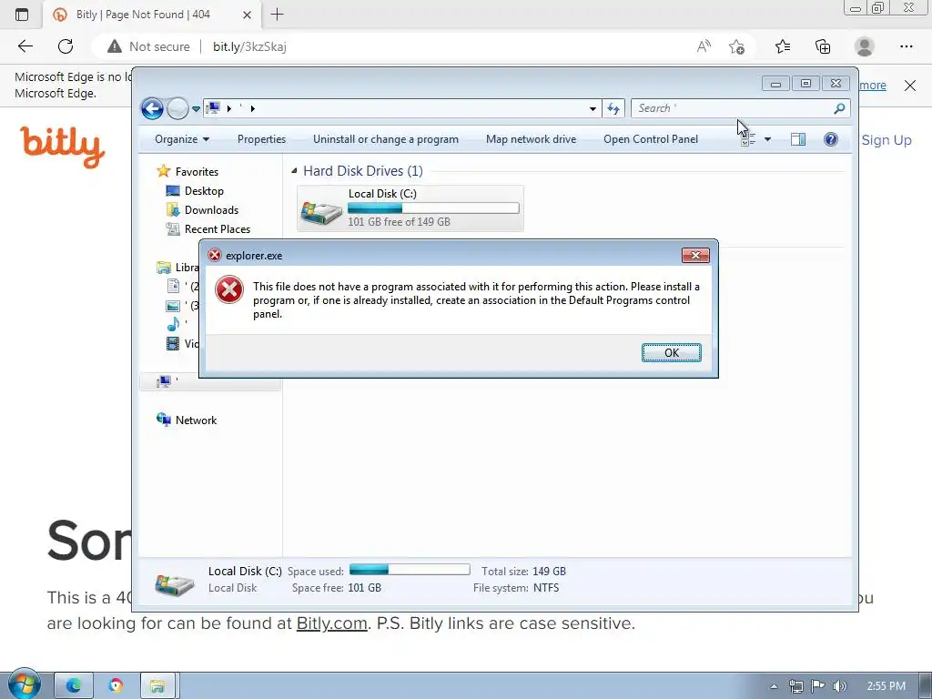Click the Edge taskbar icon
Screen dimensions: 932x699
click(x=73, y=686)
